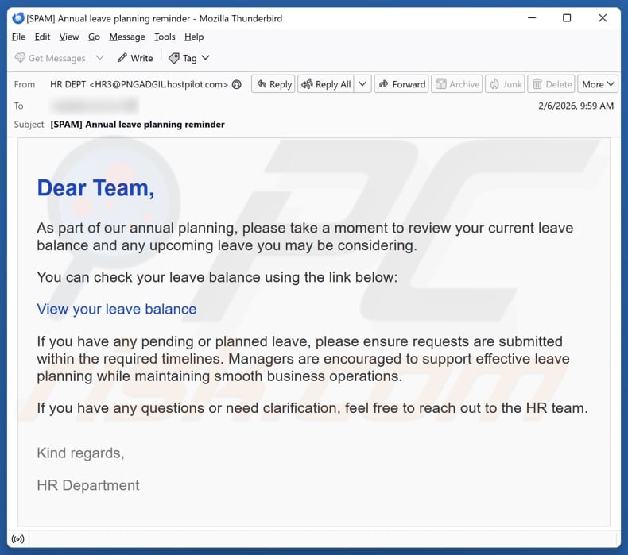Open the Message menu
Image resolution: width=628 pixels, height=555 pixels.
point(127,37)
